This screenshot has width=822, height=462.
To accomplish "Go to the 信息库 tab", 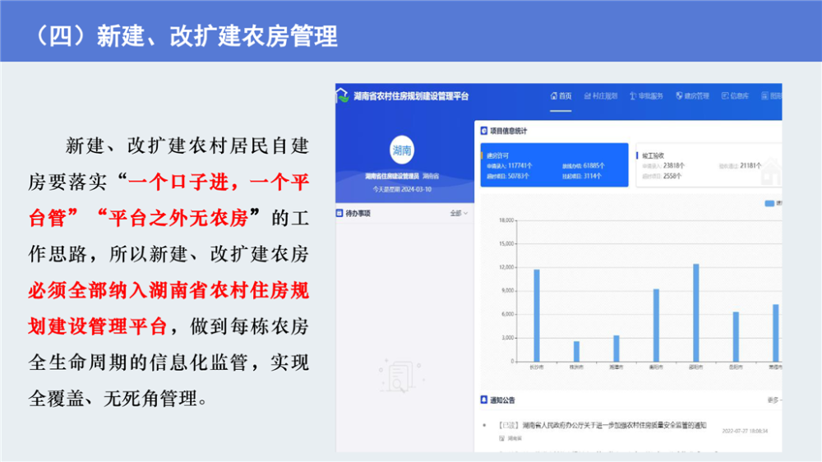I will tap(736, 96).
